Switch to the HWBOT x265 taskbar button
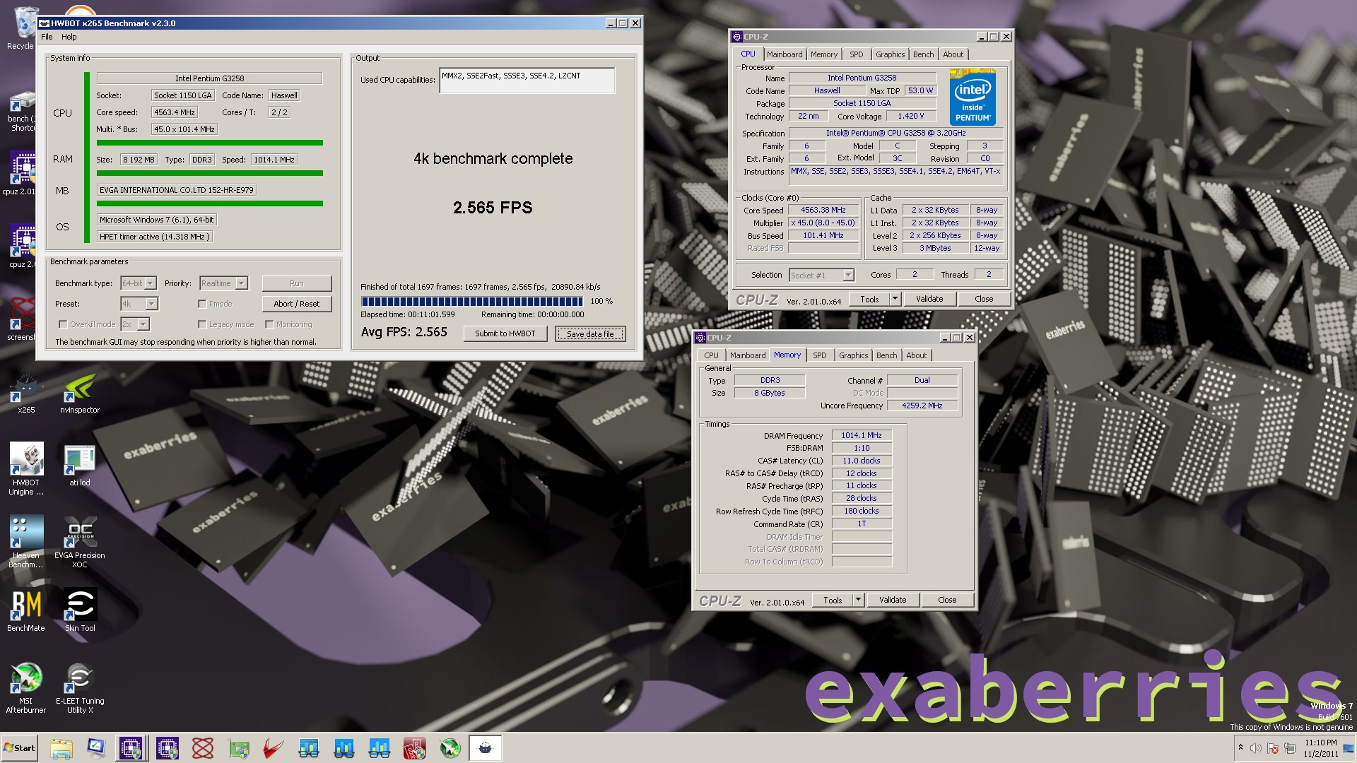The image size is (1357, 763). coord(486,747)
